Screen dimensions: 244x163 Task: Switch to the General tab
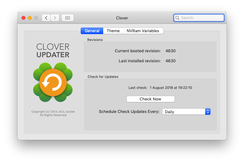click(92, 31)
